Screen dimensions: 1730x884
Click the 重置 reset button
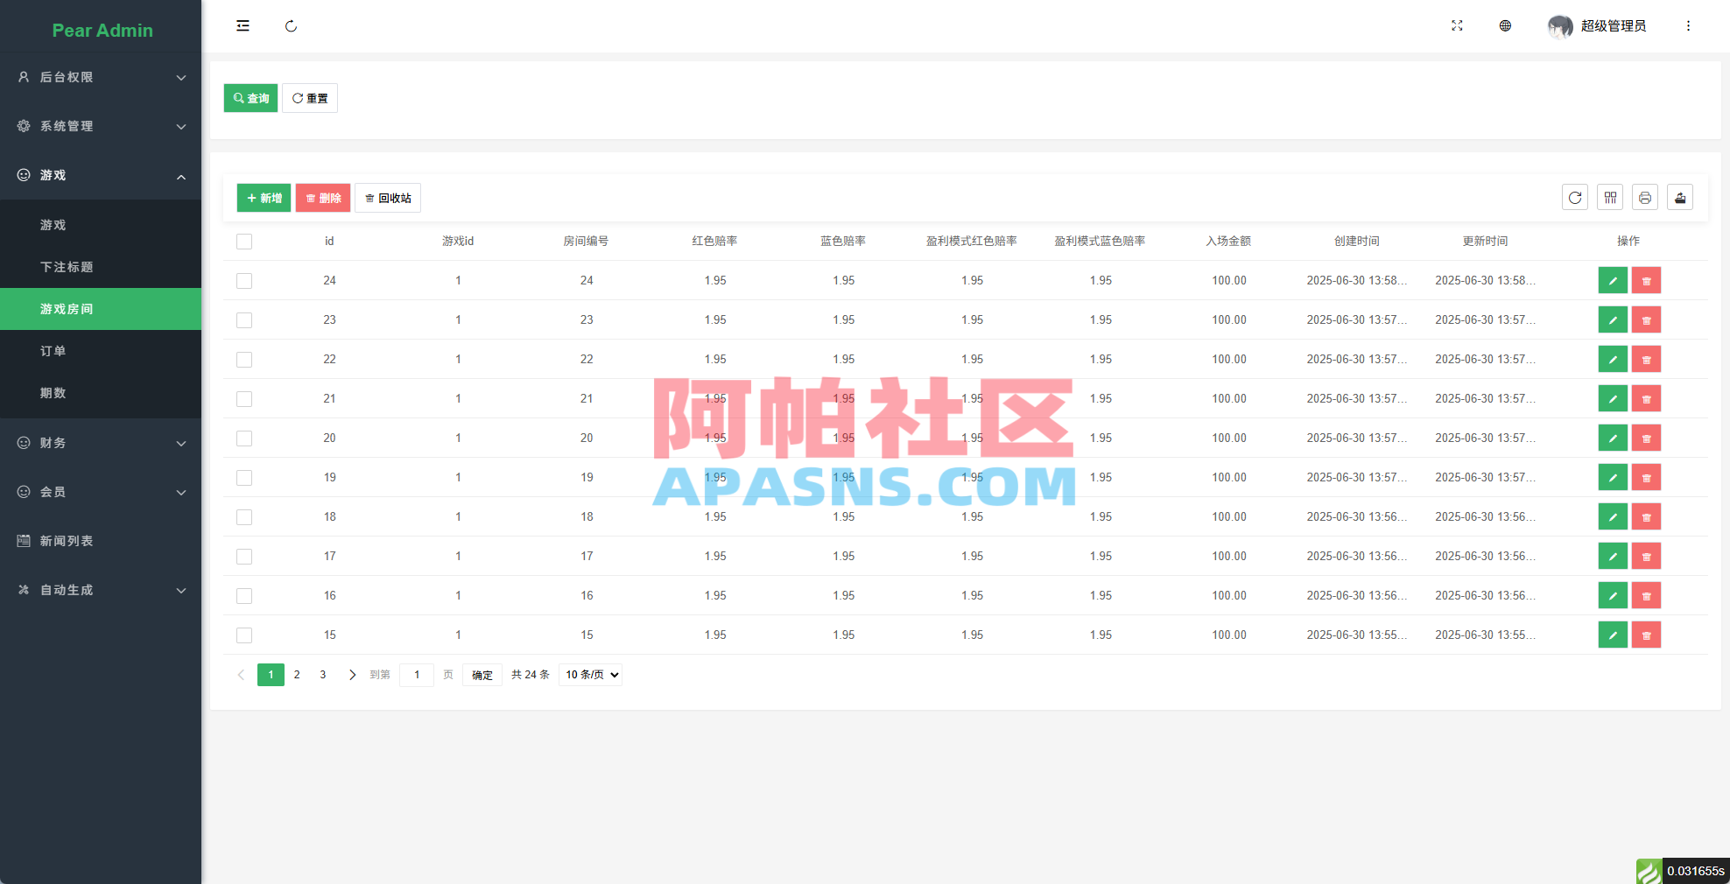coord(310,98)
